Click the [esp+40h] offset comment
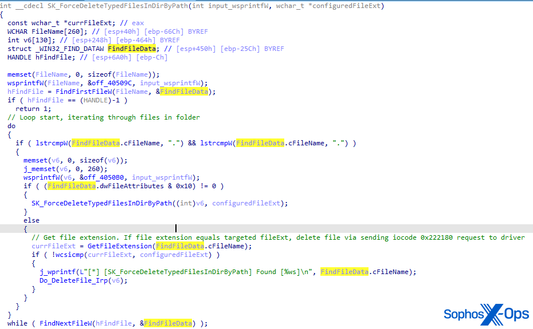The height and width of the screenshot is (329, 533). [x=122, y=31]
